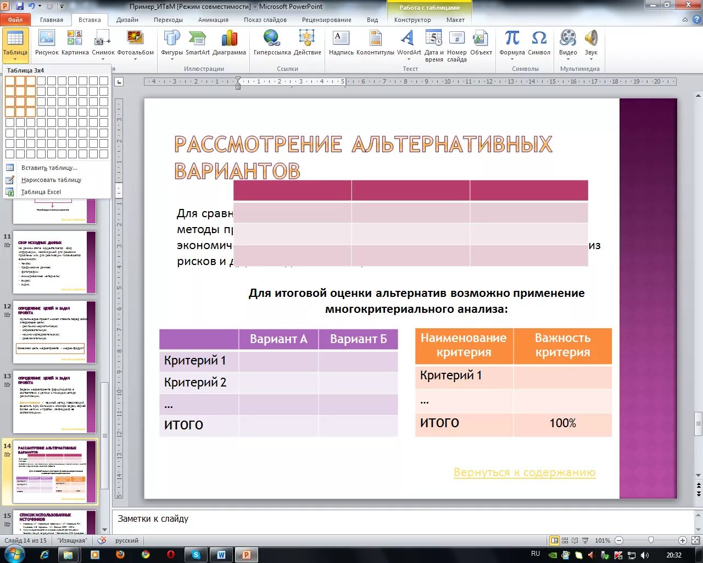
Task: Add a Гиперссылка hyperlink
Action: pyautogui.click(x=272, y=43)
